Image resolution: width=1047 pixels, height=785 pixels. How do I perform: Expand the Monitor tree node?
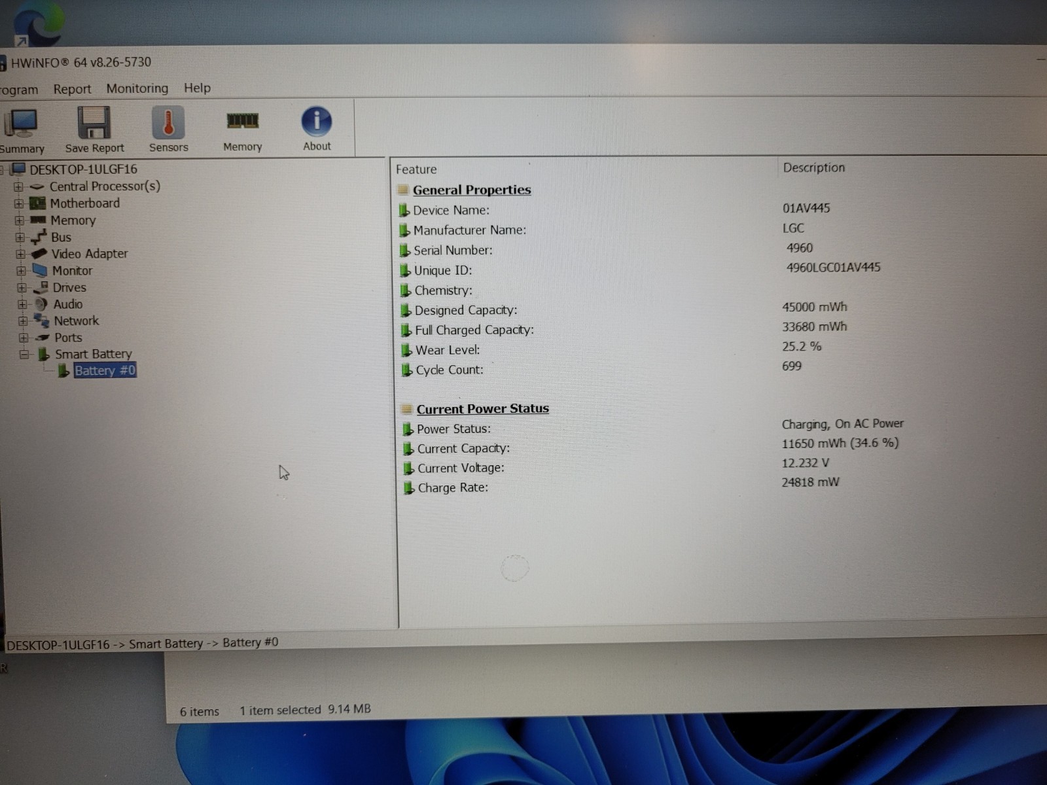(21, 271)
